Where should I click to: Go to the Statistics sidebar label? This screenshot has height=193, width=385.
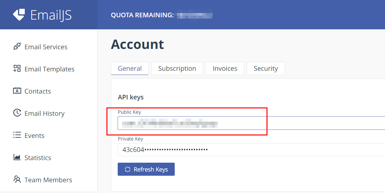[x=38, y=158]
